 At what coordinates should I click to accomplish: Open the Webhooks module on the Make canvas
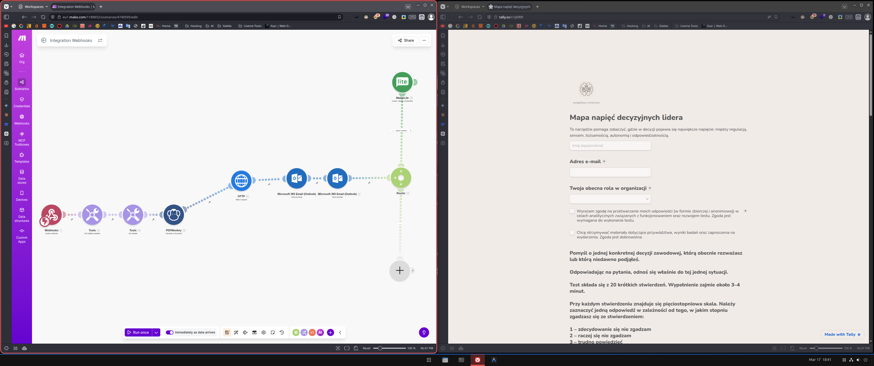[52, 215]
